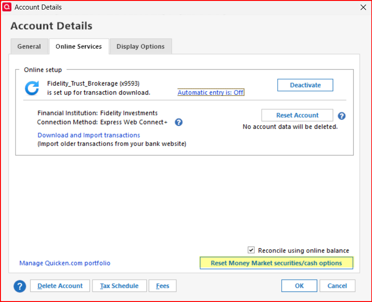Click Connection Method: Express Web Connect+ text

click(102, 122)
